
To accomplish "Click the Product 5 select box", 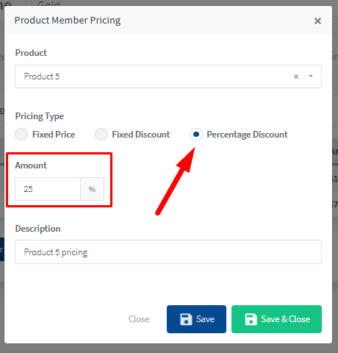I will coord(168,76).
